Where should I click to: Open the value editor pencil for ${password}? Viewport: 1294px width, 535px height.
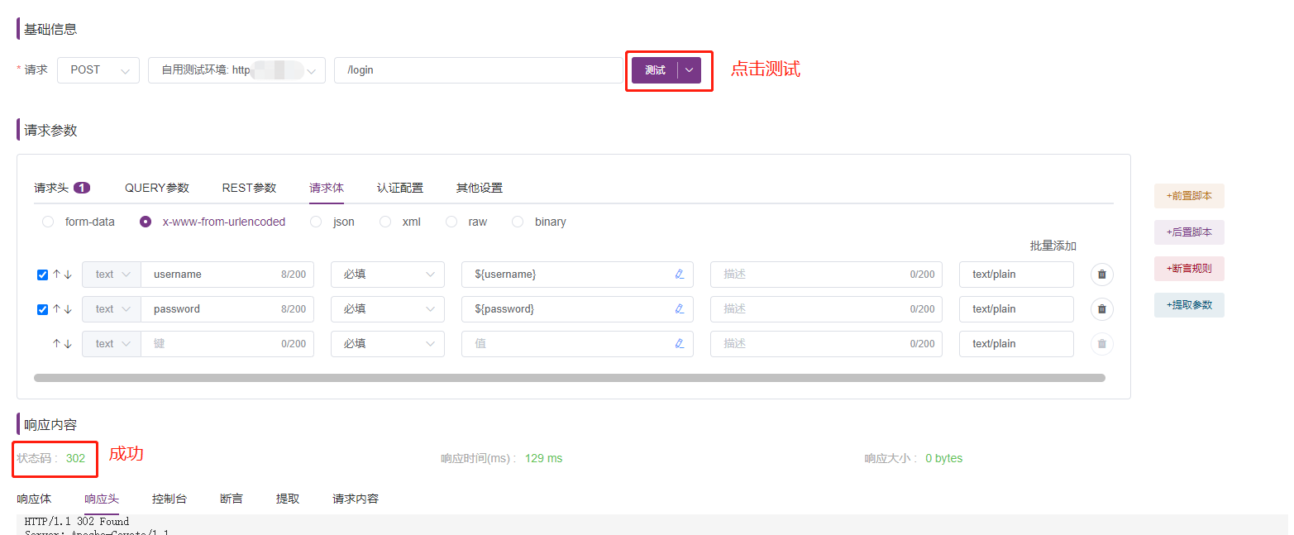680,308
